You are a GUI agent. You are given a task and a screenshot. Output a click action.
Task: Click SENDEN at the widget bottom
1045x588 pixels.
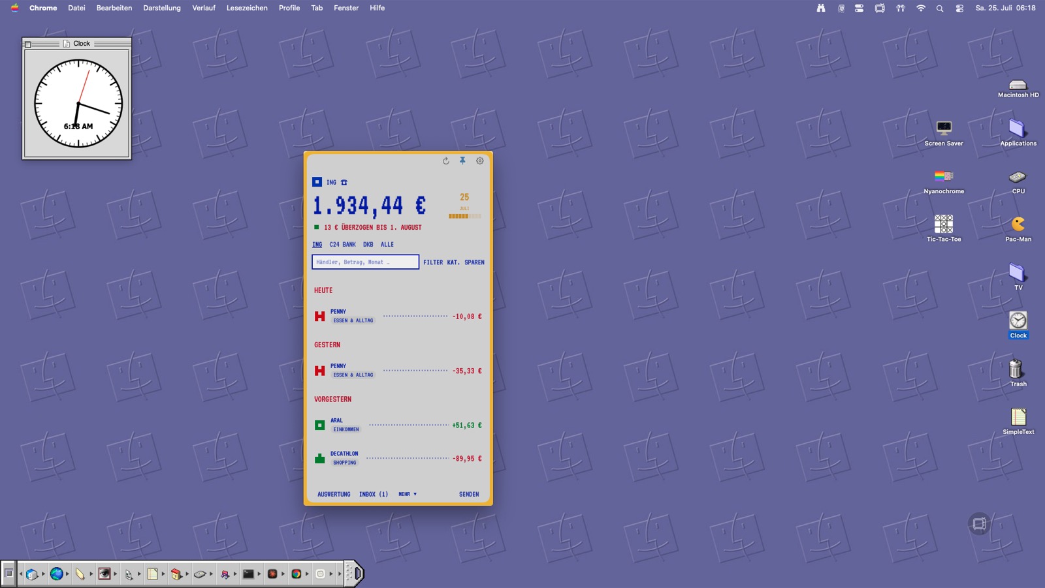click(x=469, y=495)
